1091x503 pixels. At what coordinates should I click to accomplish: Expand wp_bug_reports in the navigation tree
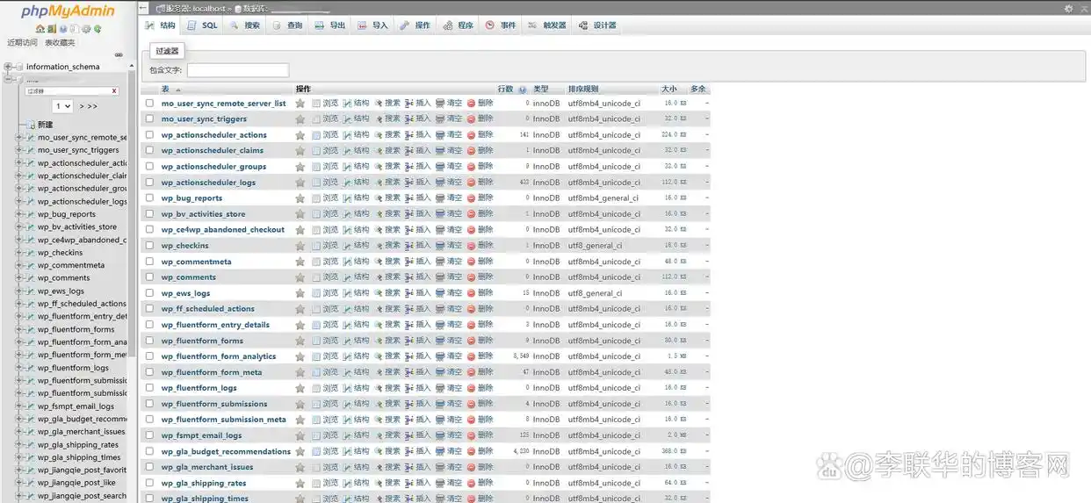[x=19, y=214]
